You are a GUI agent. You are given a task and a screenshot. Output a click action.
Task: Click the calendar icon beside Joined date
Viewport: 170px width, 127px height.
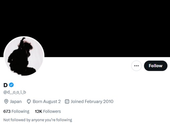click(x=67, y=101)
